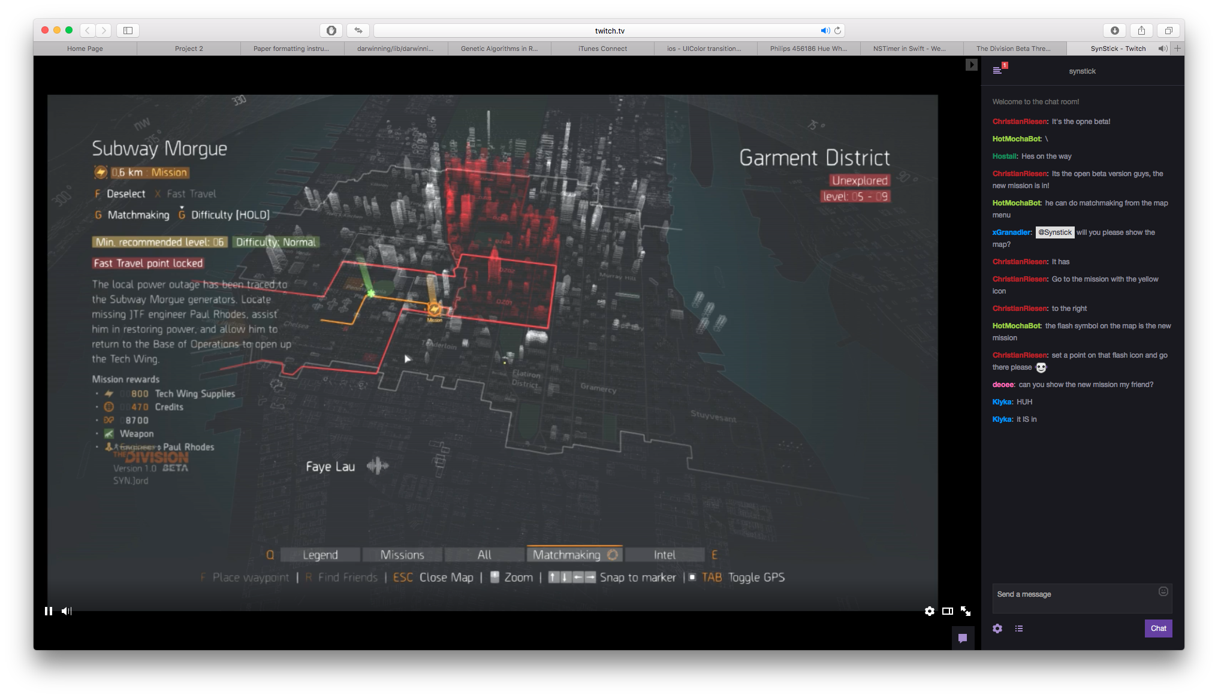Screen dimensions: 1218x698
Task: Mute audio on SynStick tab
Action: [1162, 49]
